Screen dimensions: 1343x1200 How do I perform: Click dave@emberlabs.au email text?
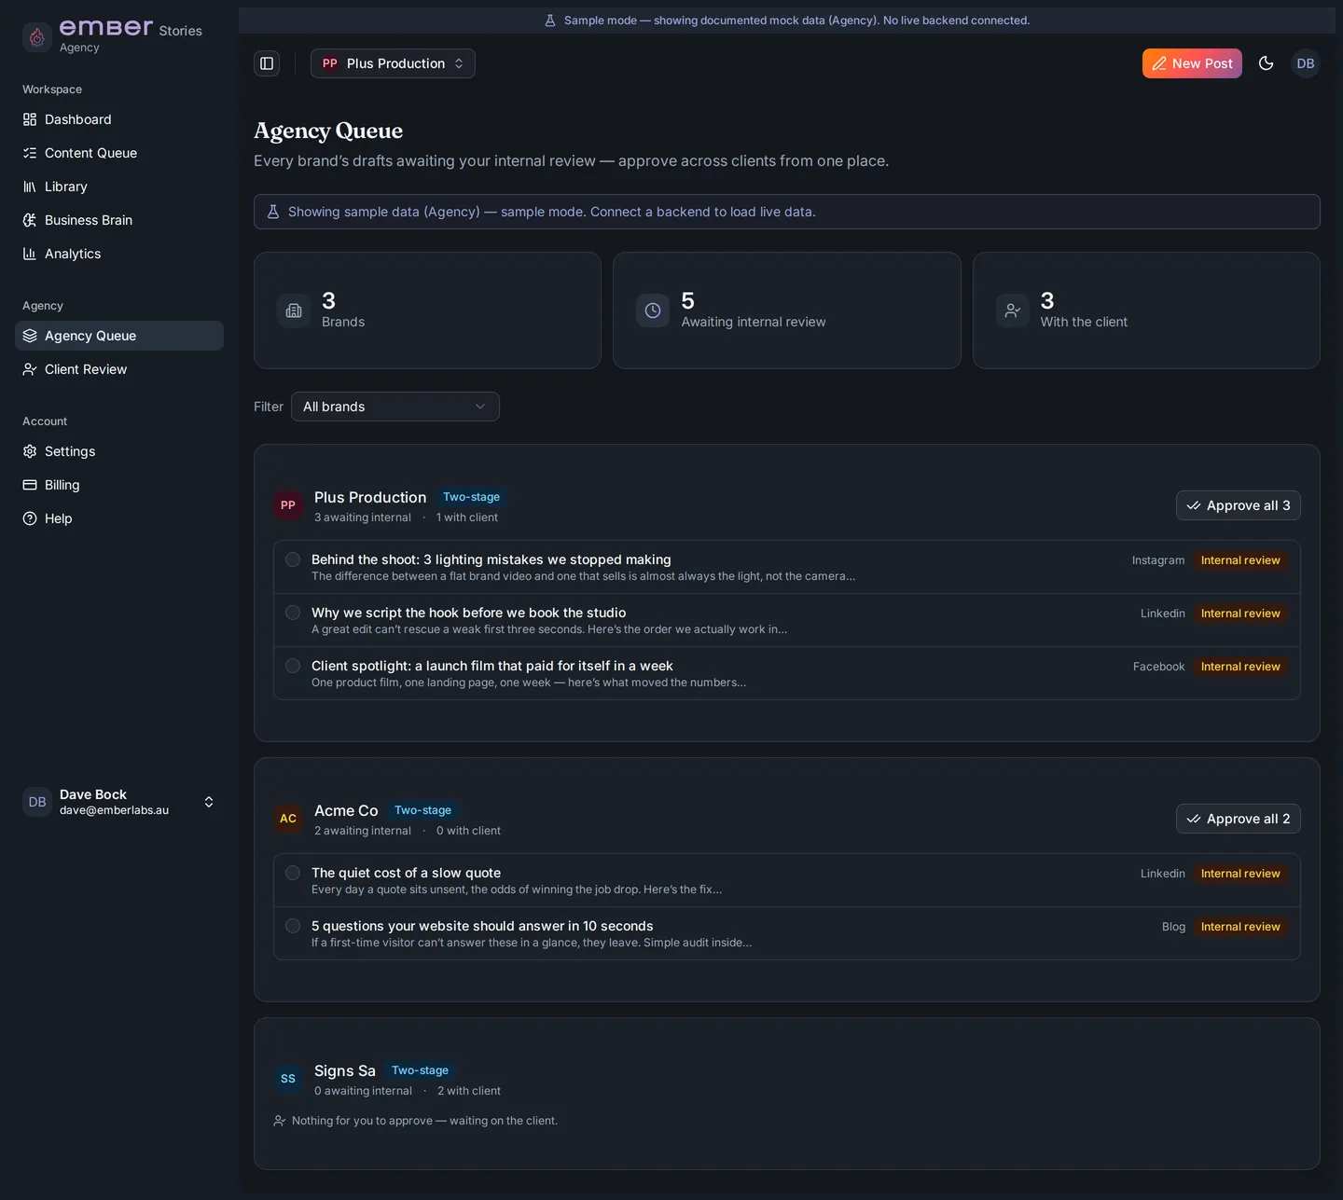[114, 810]
